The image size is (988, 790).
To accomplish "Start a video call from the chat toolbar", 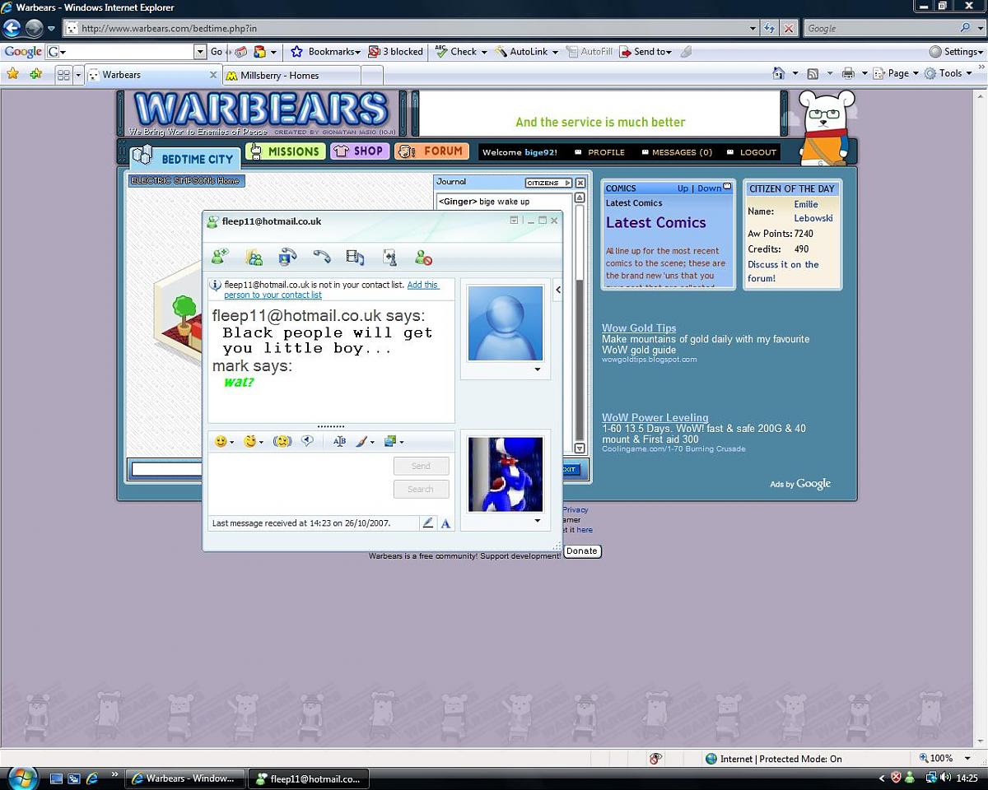I will coord(287,258).
